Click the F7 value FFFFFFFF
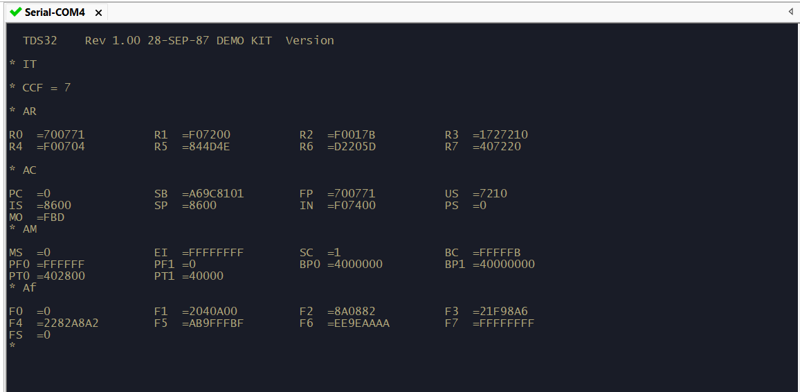This screenshot has height=392, width=800. pos(507,323)
